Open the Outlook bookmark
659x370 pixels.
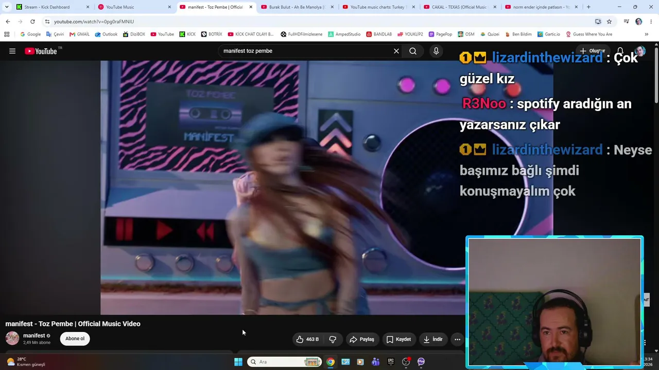point(107,34)
